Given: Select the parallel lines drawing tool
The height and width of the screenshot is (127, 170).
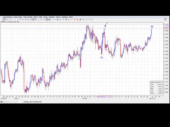Looking at the screenshot, I should (x=57, y=19).
